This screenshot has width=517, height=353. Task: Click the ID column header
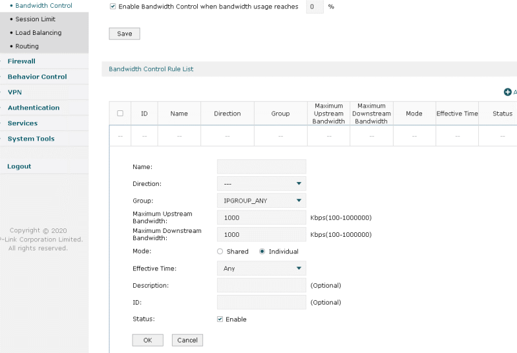tap(144, 114)
